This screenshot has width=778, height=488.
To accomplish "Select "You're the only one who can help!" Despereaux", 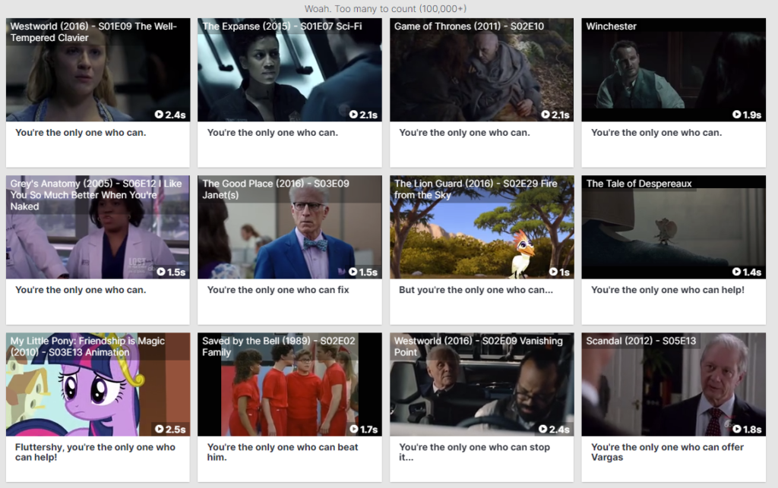I will [668, 290].
